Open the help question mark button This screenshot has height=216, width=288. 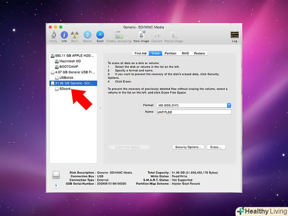point(56,186)
